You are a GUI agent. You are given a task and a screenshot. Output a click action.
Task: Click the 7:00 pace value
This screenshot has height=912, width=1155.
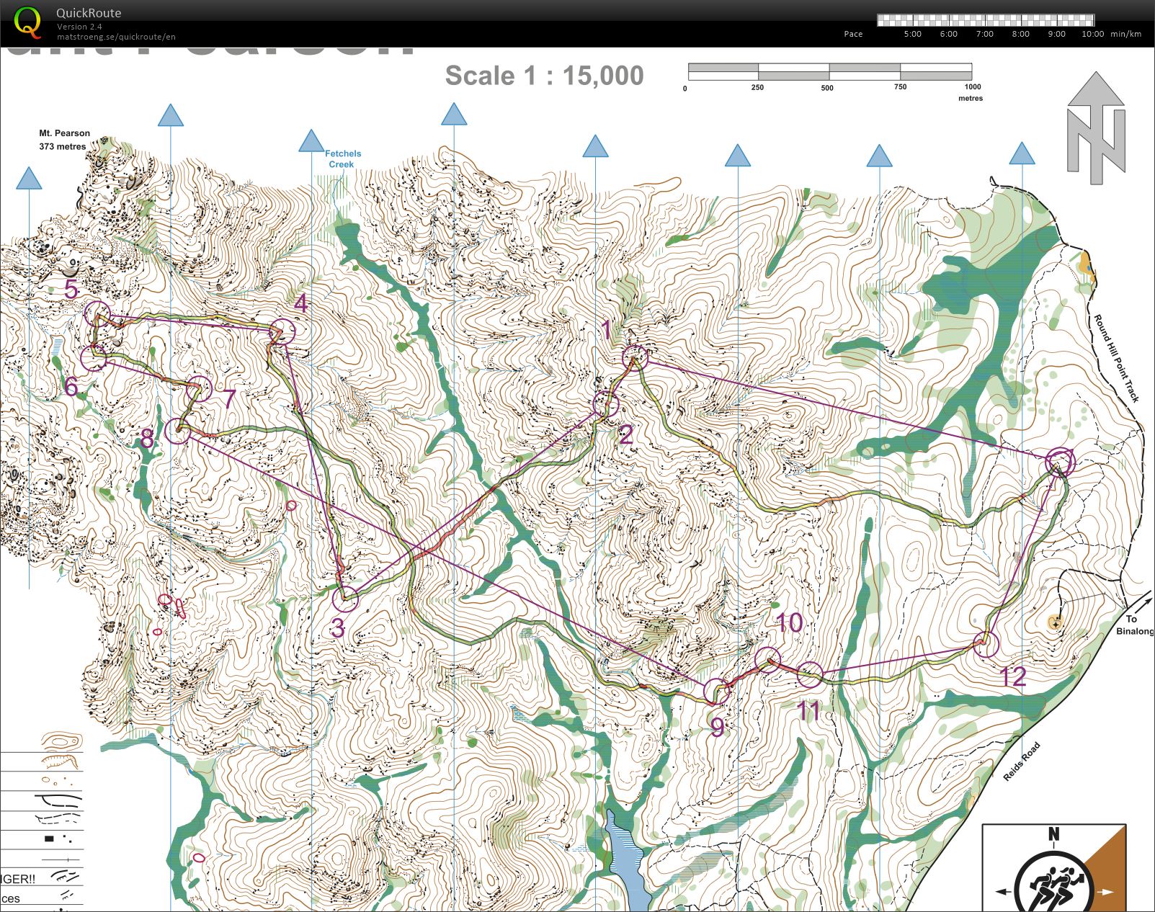(984, 34)
